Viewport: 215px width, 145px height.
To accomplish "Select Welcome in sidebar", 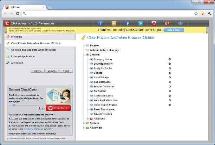I will point(40,37).
